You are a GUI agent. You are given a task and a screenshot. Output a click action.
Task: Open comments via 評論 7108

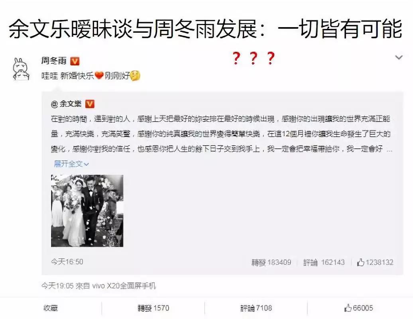[256, 308]
